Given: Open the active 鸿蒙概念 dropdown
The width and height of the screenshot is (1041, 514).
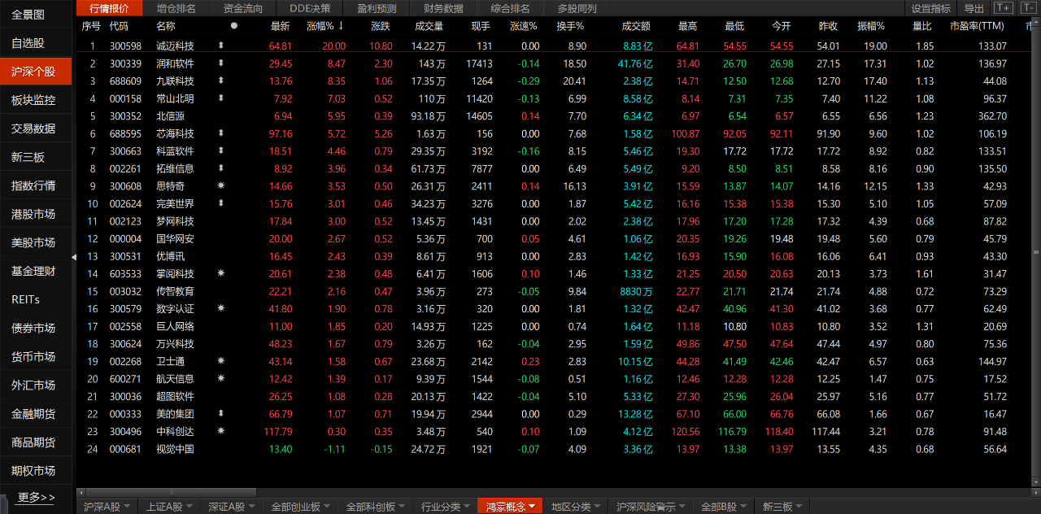Looking at the screenshot, I should click(510, 507).
